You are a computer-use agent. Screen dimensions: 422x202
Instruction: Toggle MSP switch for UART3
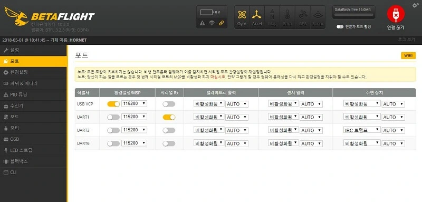click(x=113, y=130)
